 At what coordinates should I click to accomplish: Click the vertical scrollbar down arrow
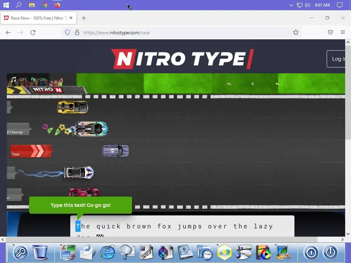tap(348, 234)
